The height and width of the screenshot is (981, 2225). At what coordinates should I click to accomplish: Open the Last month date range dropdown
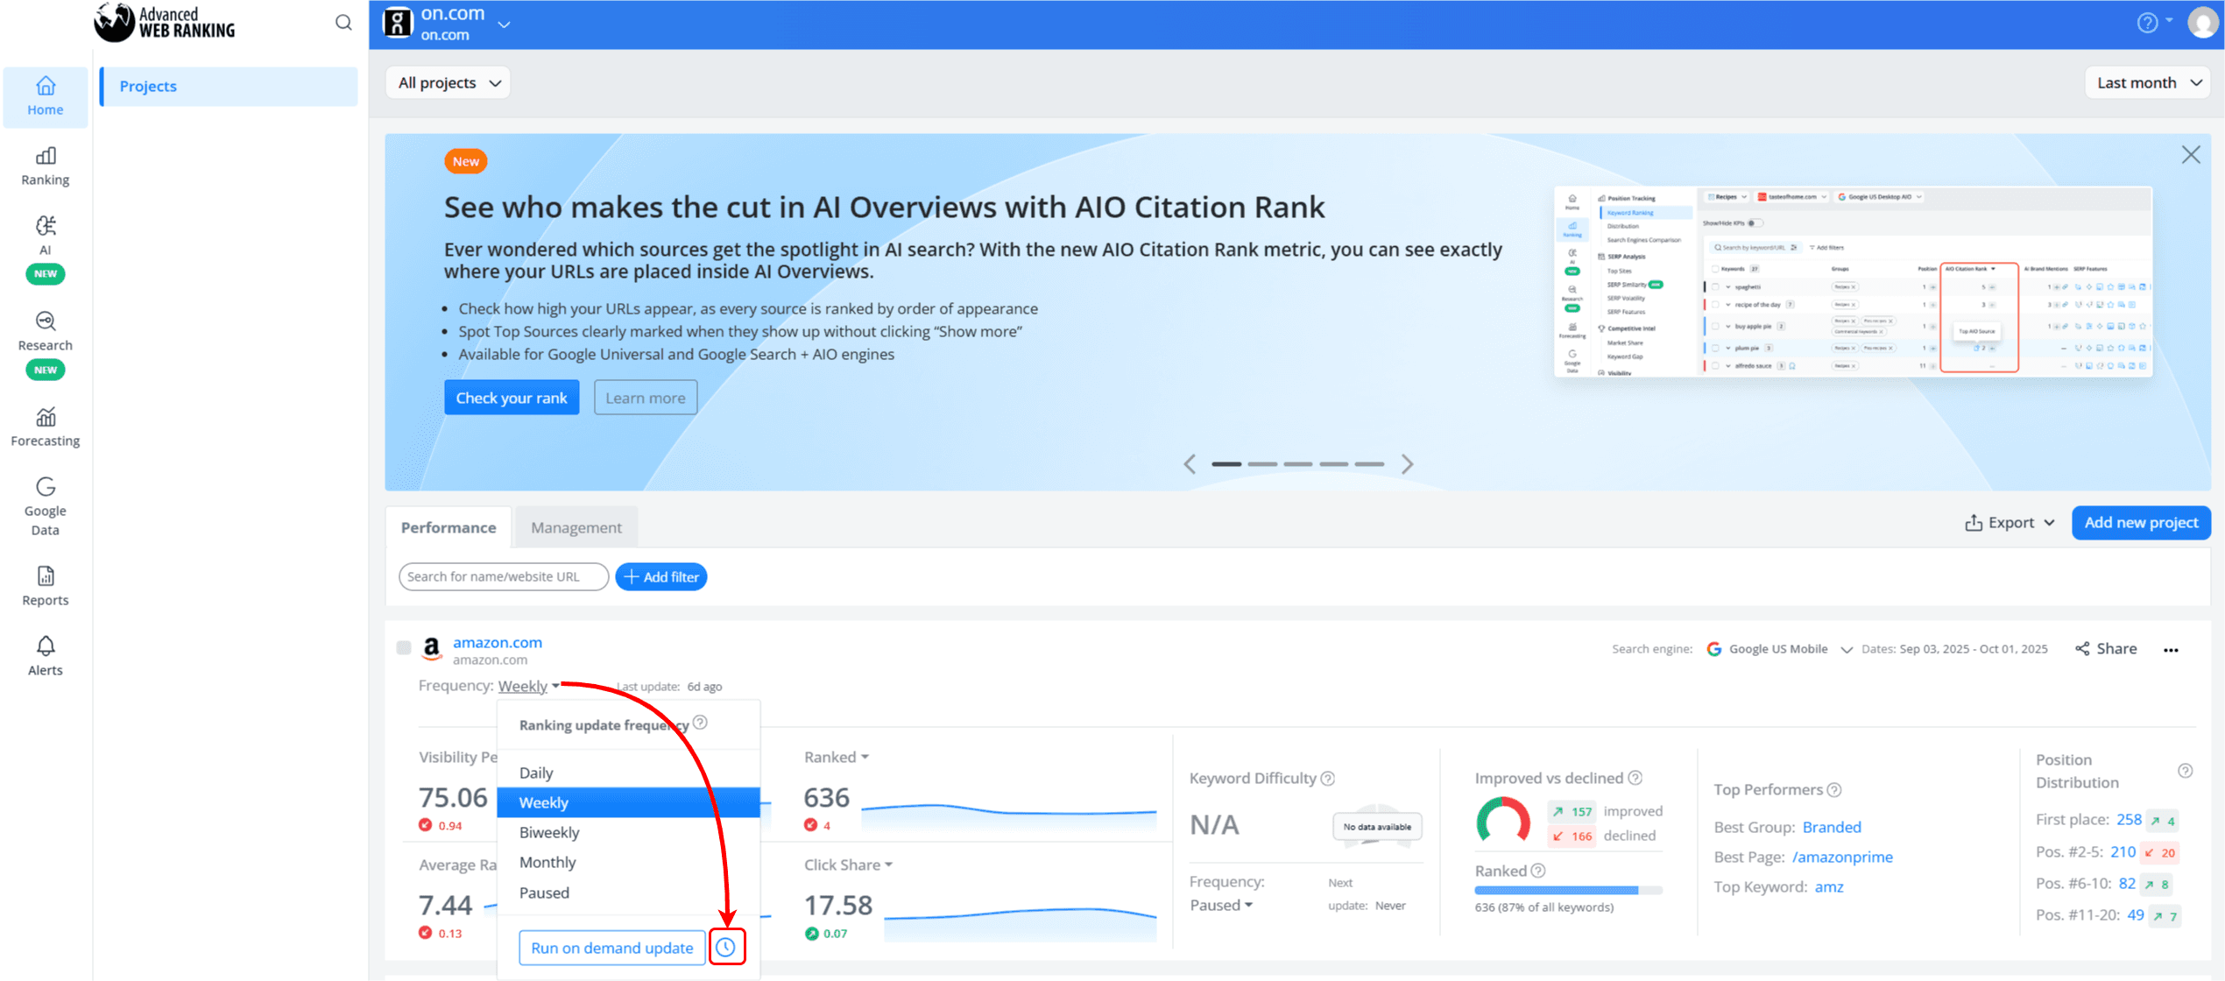point(2148,82)
